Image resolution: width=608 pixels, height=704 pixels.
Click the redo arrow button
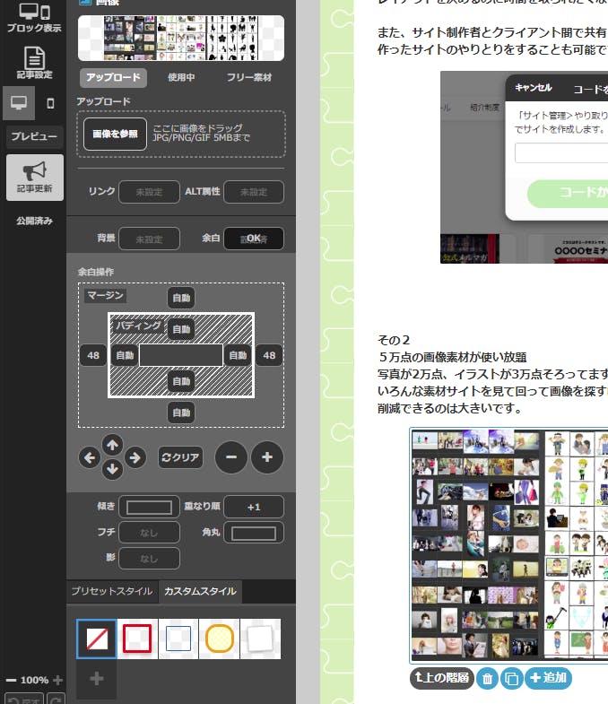coord(56,699)
